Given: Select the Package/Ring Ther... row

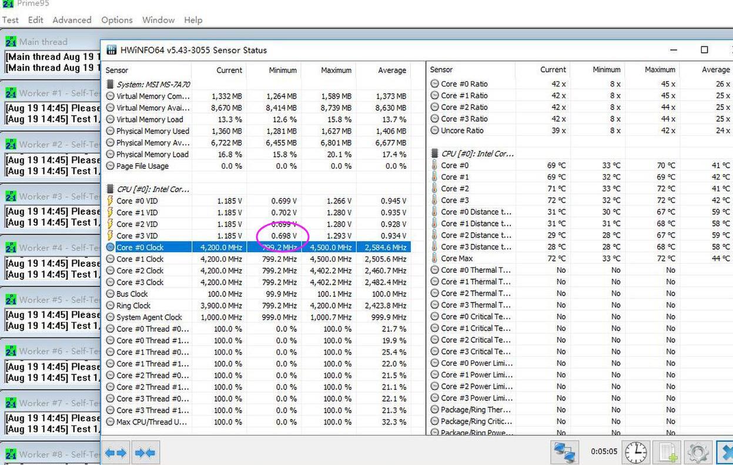Looking at the screenshot, I should coord(580,410).
